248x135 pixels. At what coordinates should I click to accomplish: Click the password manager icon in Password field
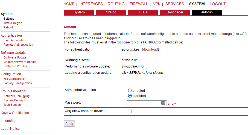pos(163,103)
